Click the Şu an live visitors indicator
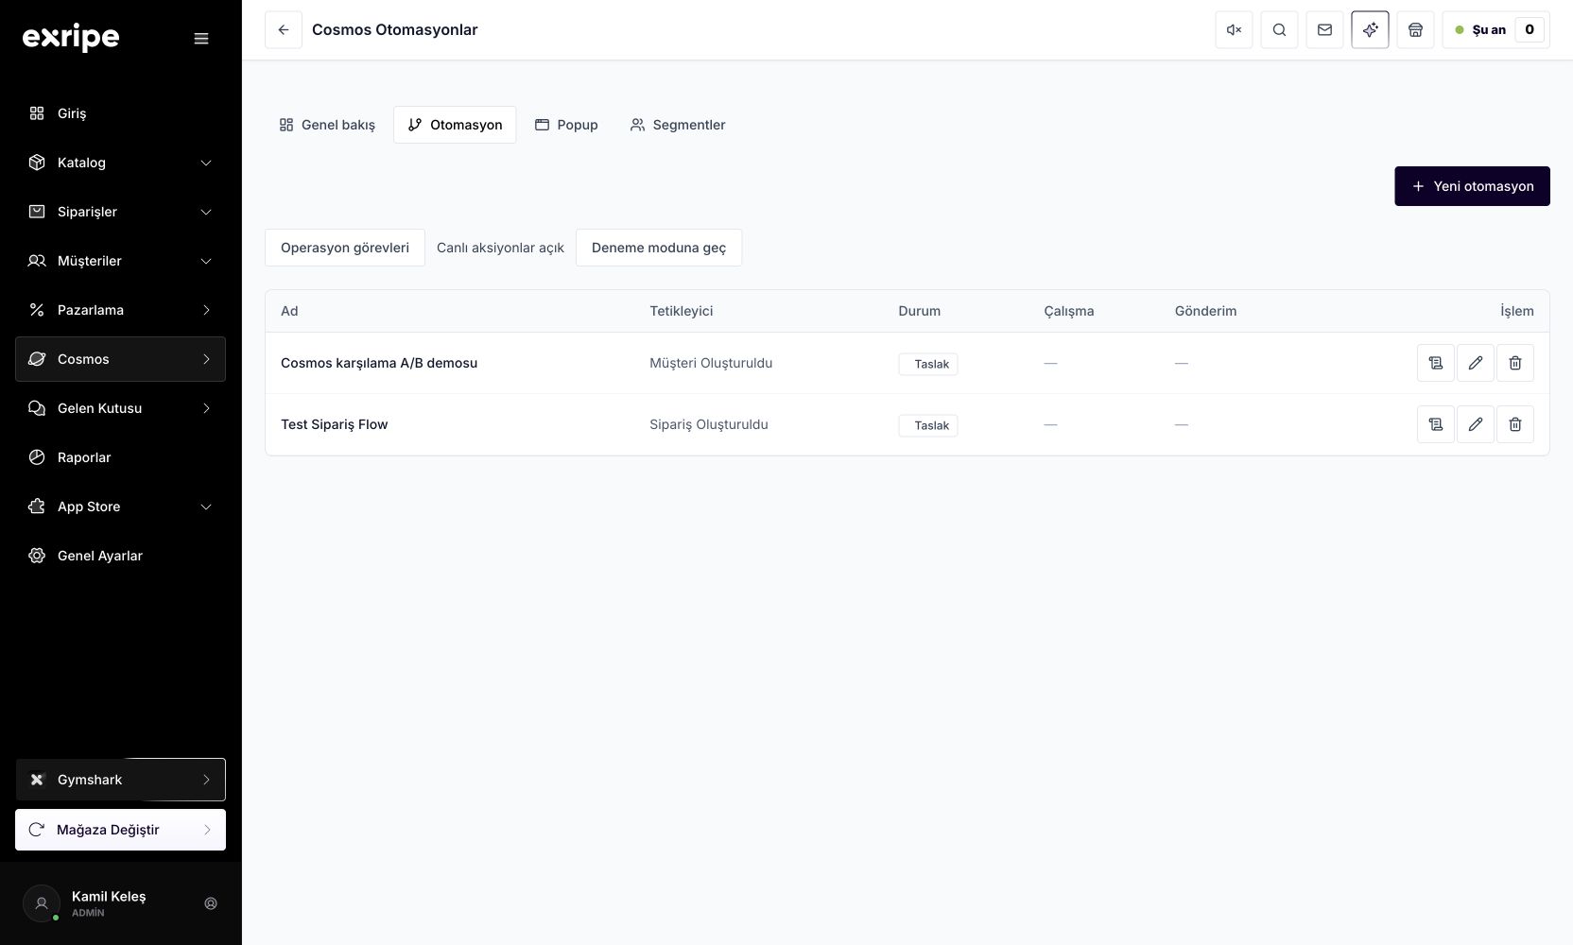 click(1495, 30)
